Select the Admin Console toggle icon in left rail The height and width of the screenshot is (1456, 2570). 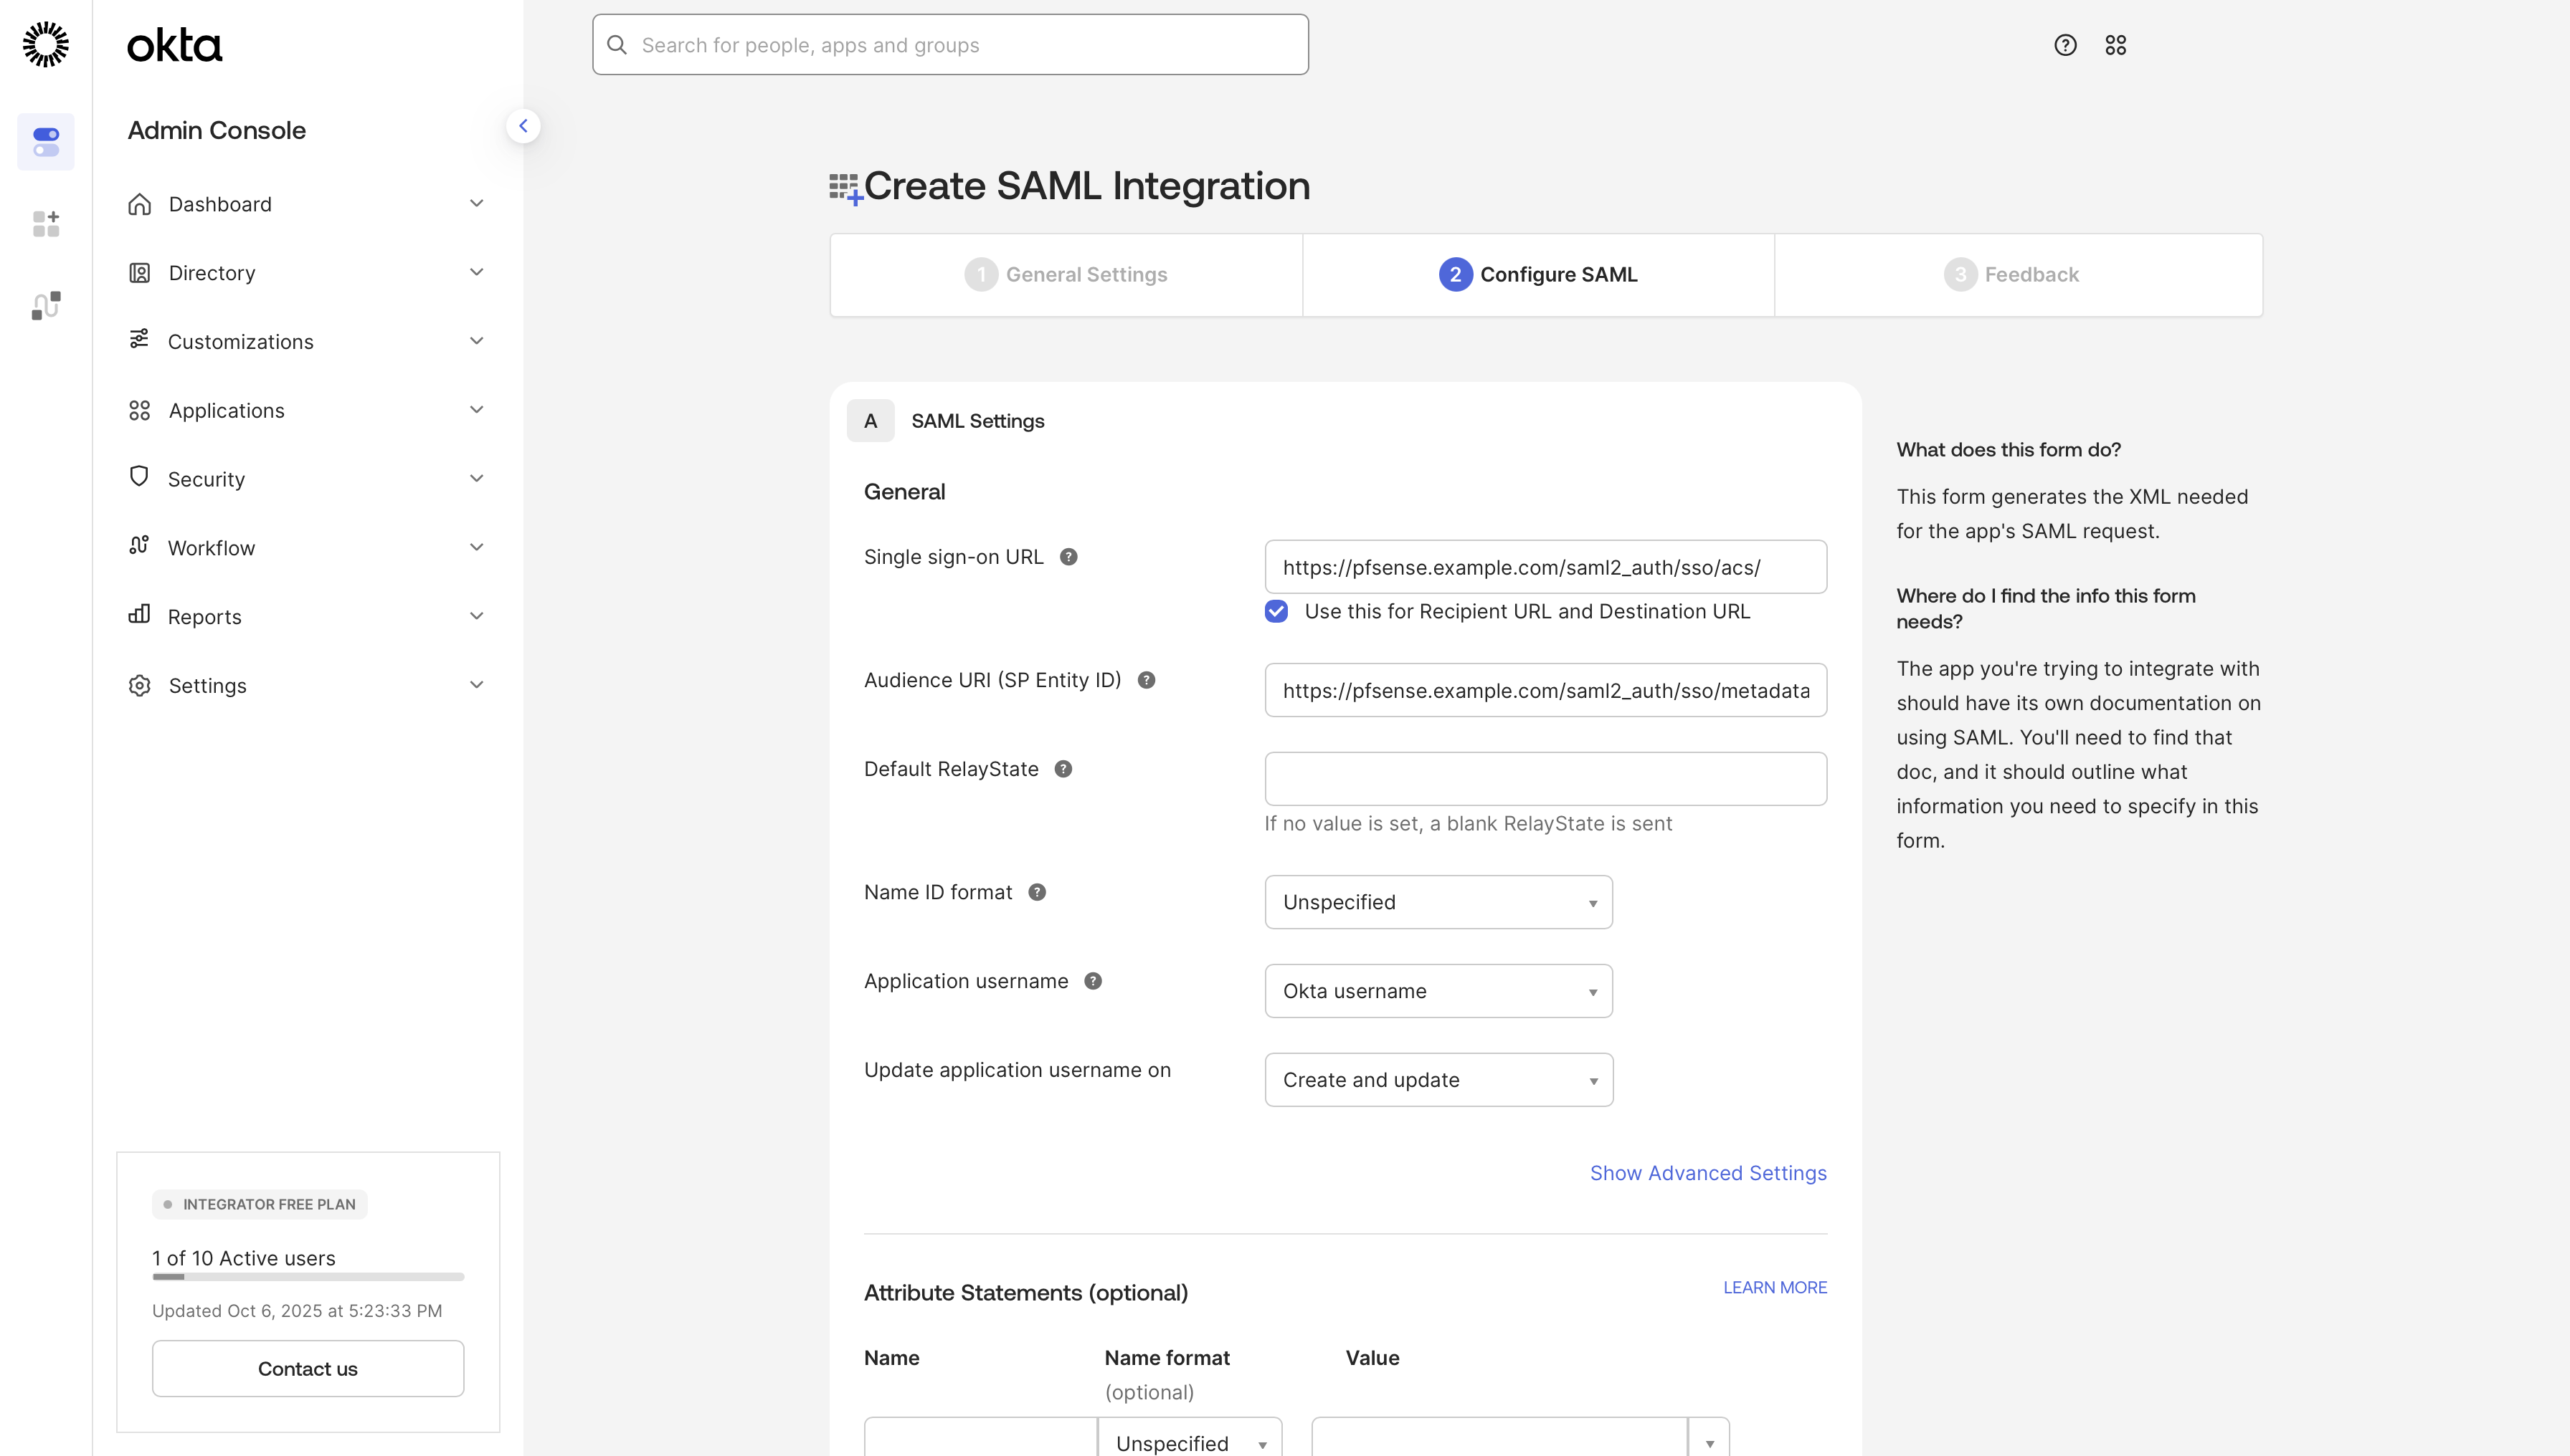point(46,142)
